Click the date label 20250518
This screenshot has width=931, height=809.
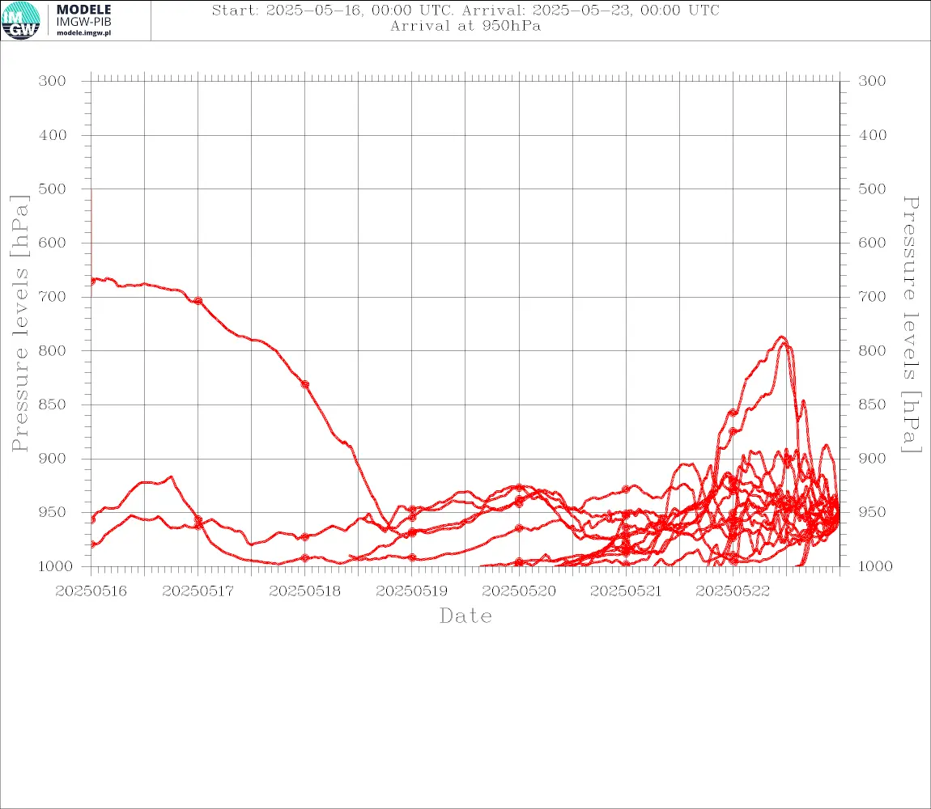(304, 591)
